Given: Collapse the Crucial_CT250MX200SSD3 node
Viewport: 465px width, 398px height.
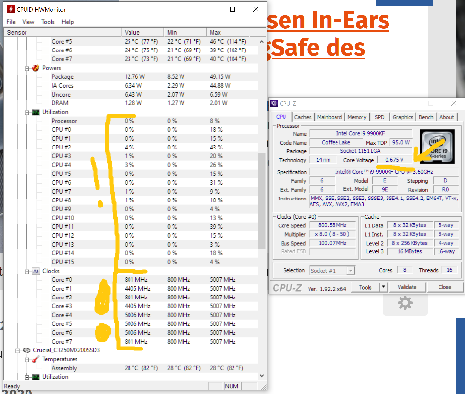Looking at the screenshot, I should [x=18, y=351].
